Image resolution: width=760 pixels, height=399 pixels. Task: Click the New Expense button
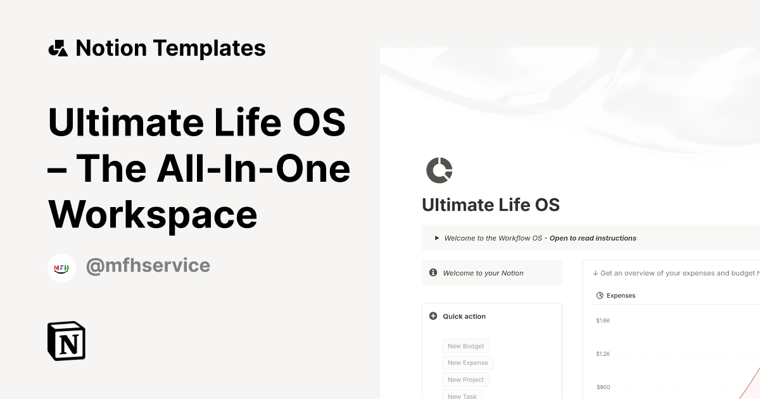[468, 362]
